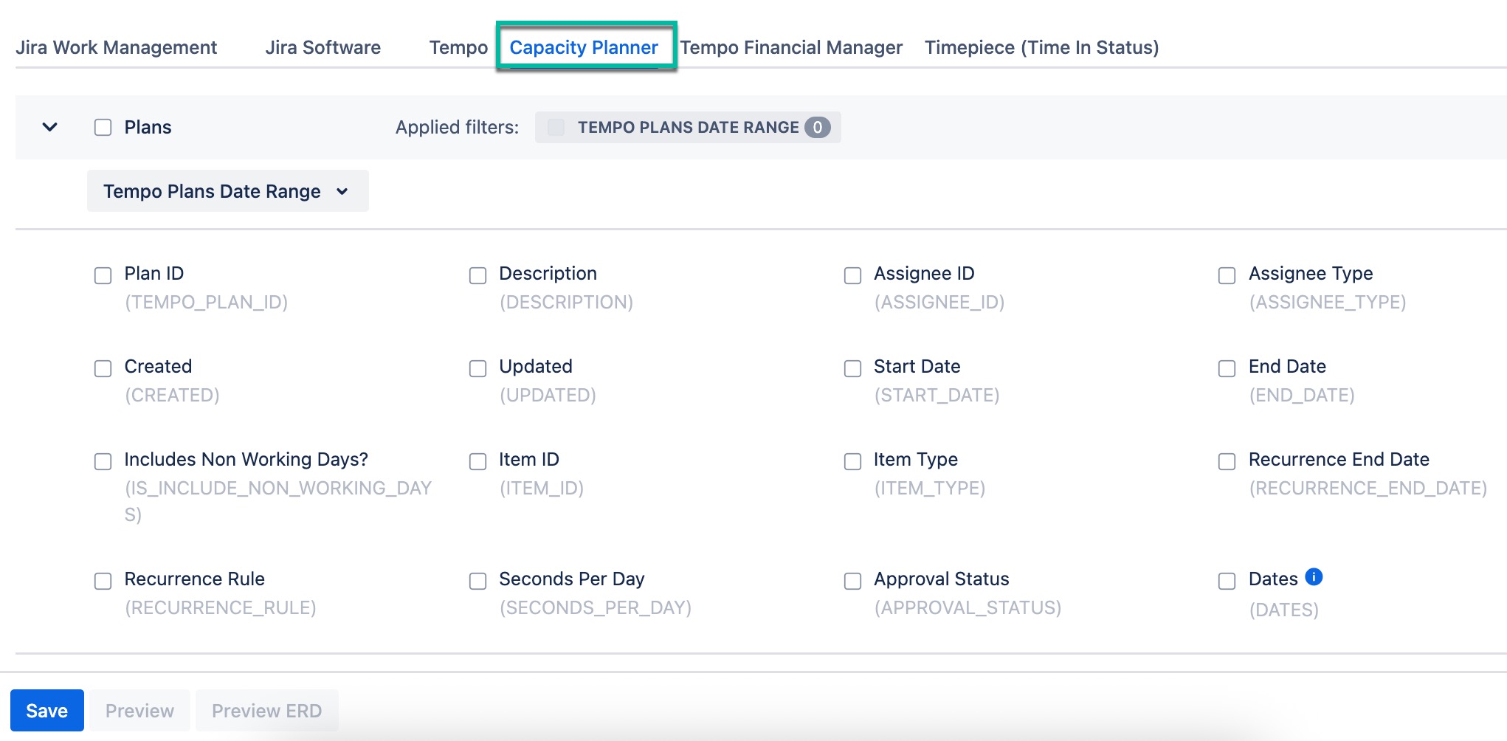Toggle the Assignee Type checkbox

[1227, 275]
